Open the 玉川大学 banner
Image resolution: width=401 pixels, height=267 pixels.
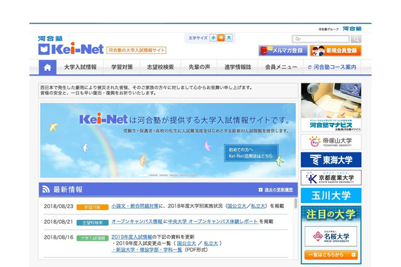[x=331, y=196]
